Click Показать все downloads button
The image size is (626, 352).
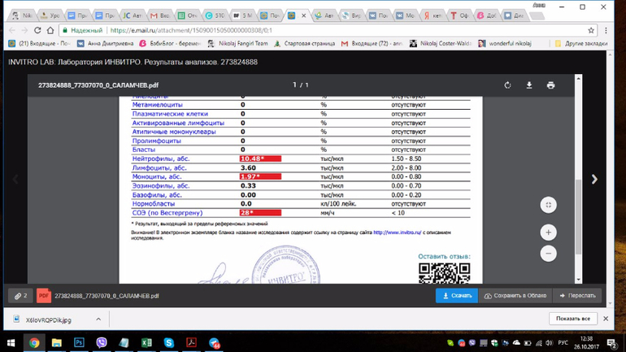572,319
